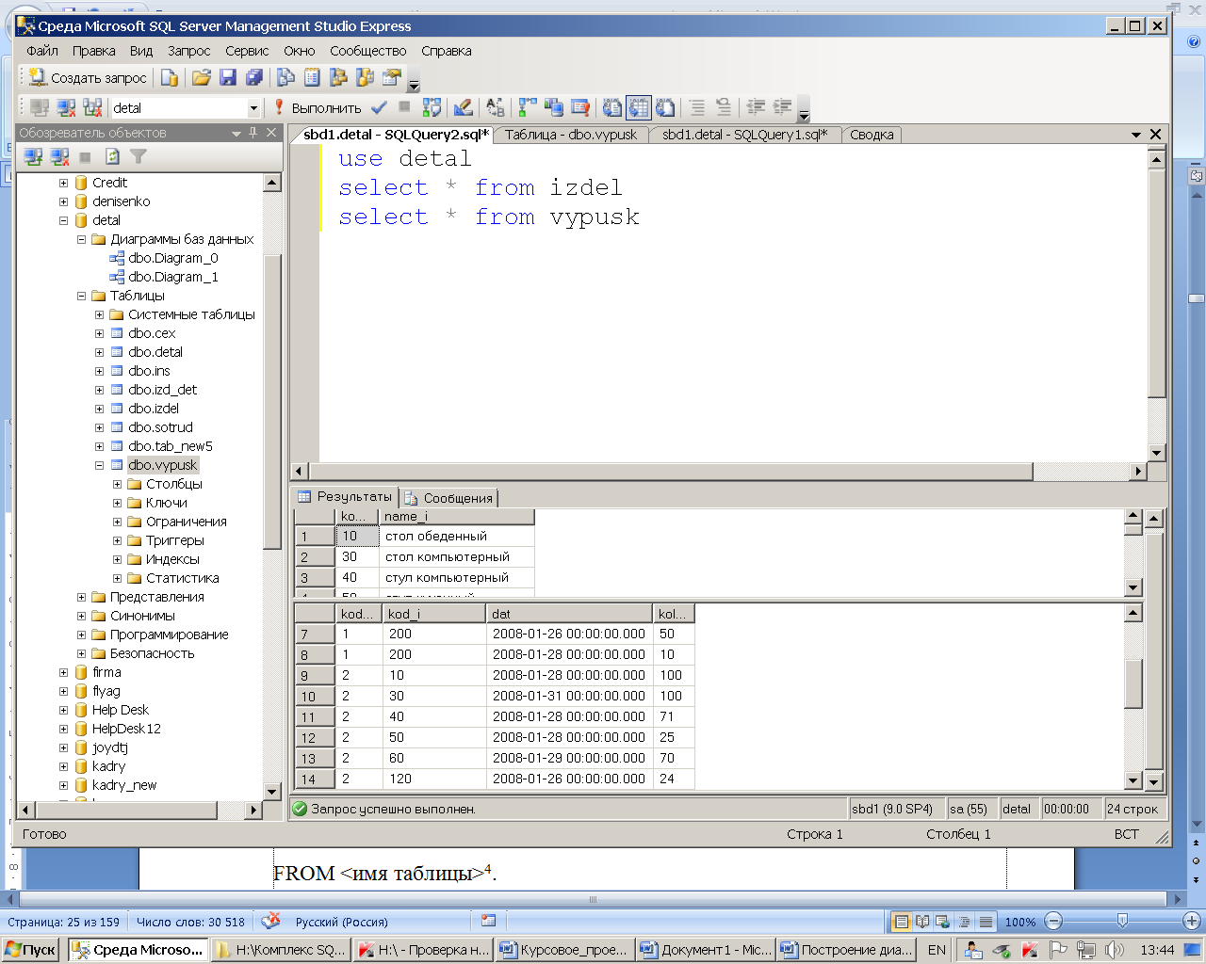Collapse the Таблицы folder
The width and height of the screenshot is (1206, 964).
pos(81,296)
